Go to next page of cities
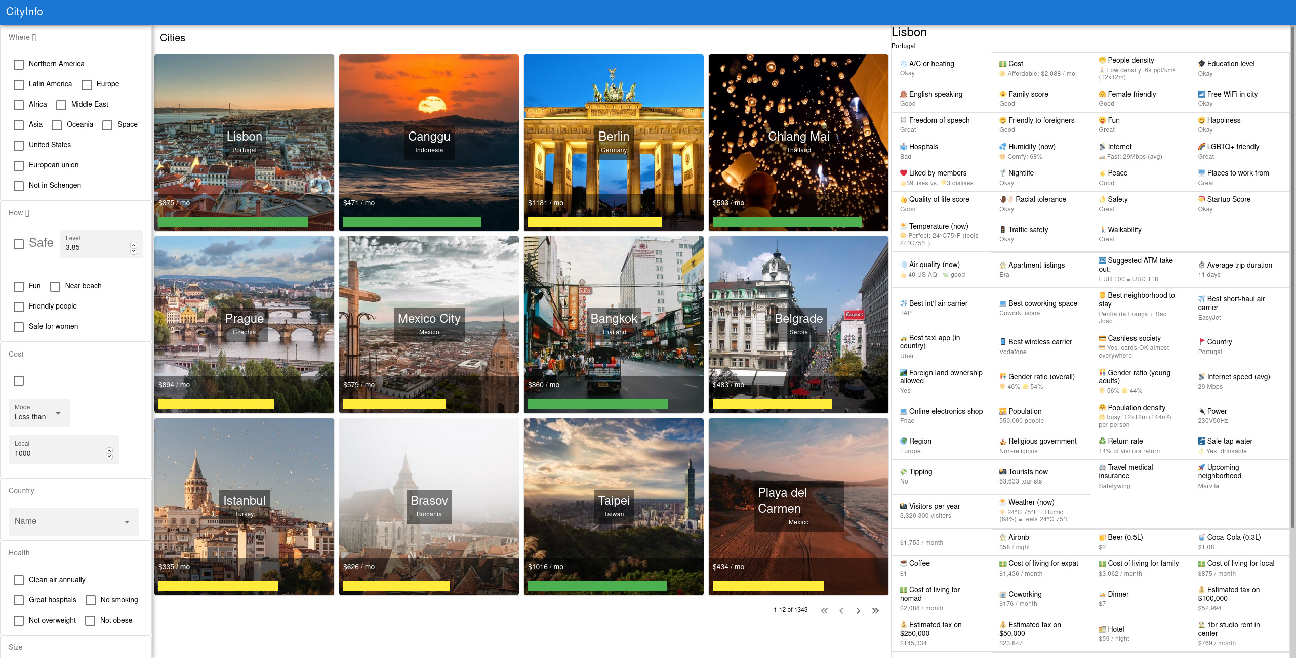The height and width of the screenshot is (658, 1296). [858, 611]
